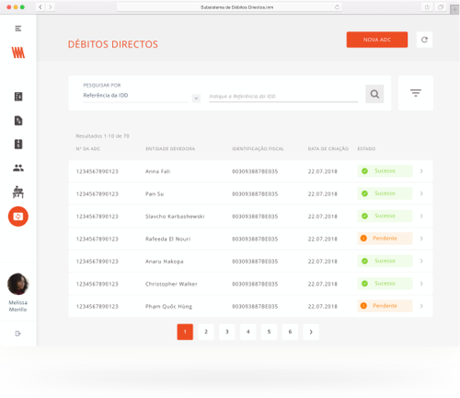Expand the Anna Fali row chevron
Viewport: 460px width, 398px height.
click(x=421, y=171)
